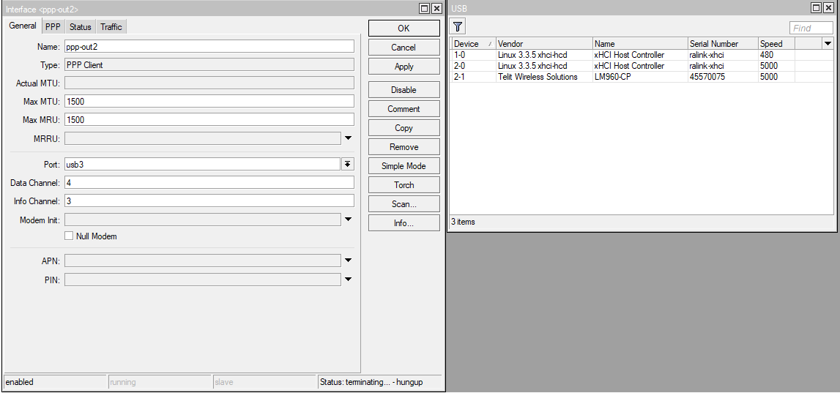The width and height of the screenshot is (840, 393).
Task: Click the speed value 480
Action: coord(767,55)
